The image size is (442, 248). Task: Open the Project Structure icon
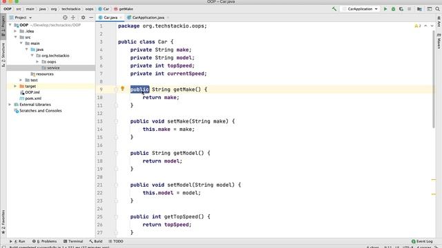point(419,9)
